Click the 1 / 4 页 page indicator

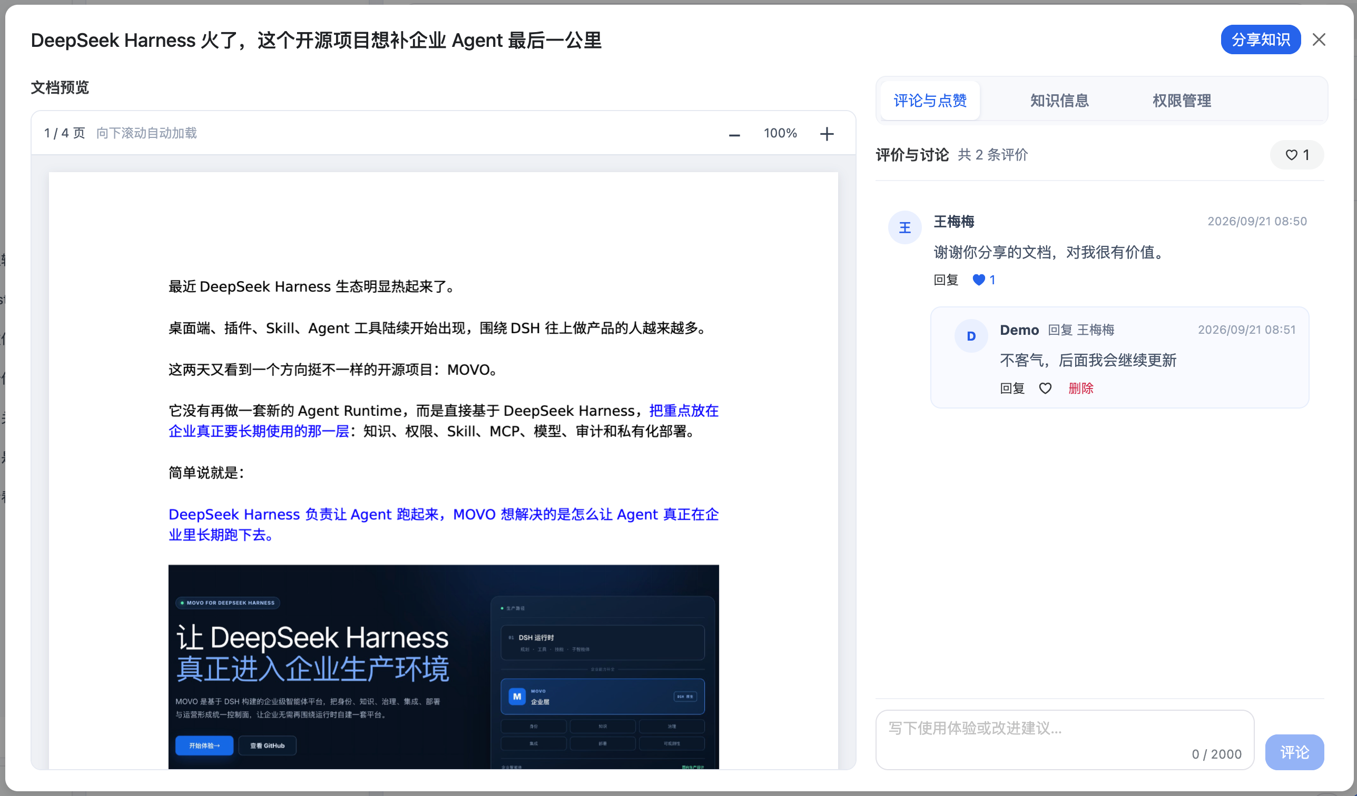click(65, 134)
